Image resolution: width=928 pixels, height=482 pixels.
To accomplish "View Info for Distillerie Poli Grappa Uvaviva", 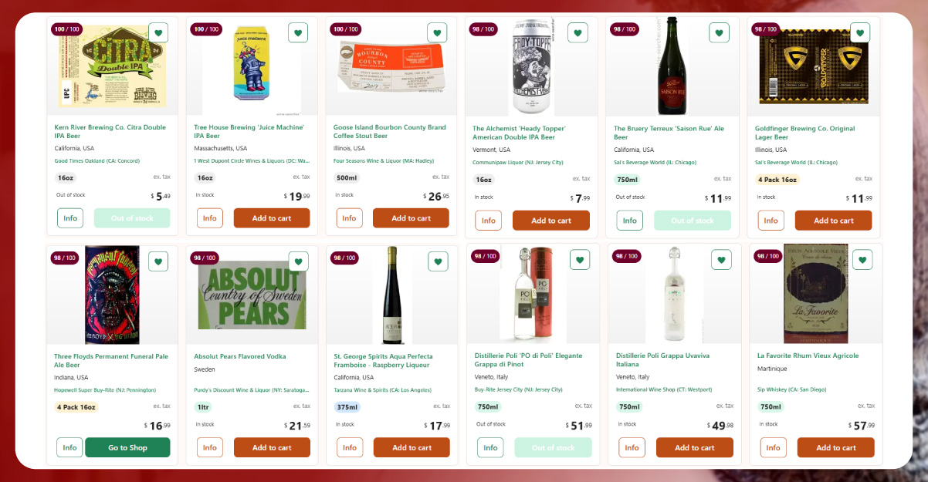I will click(x=632, y=447).
